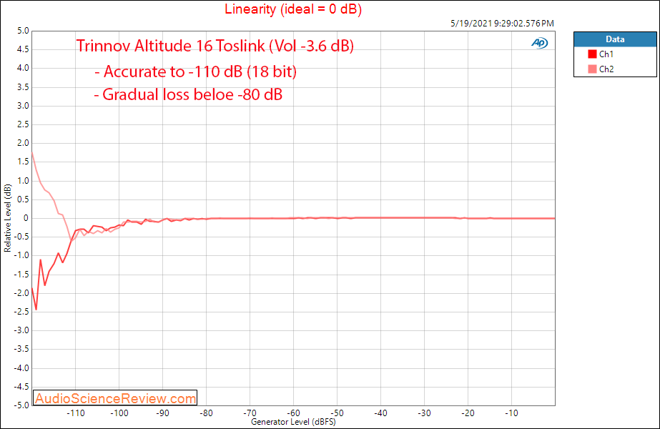Click the 'Gradual loss beloe -80 dB' annotation
The image size is (660, 429).
pyautogui.click(x=188, y=94)
